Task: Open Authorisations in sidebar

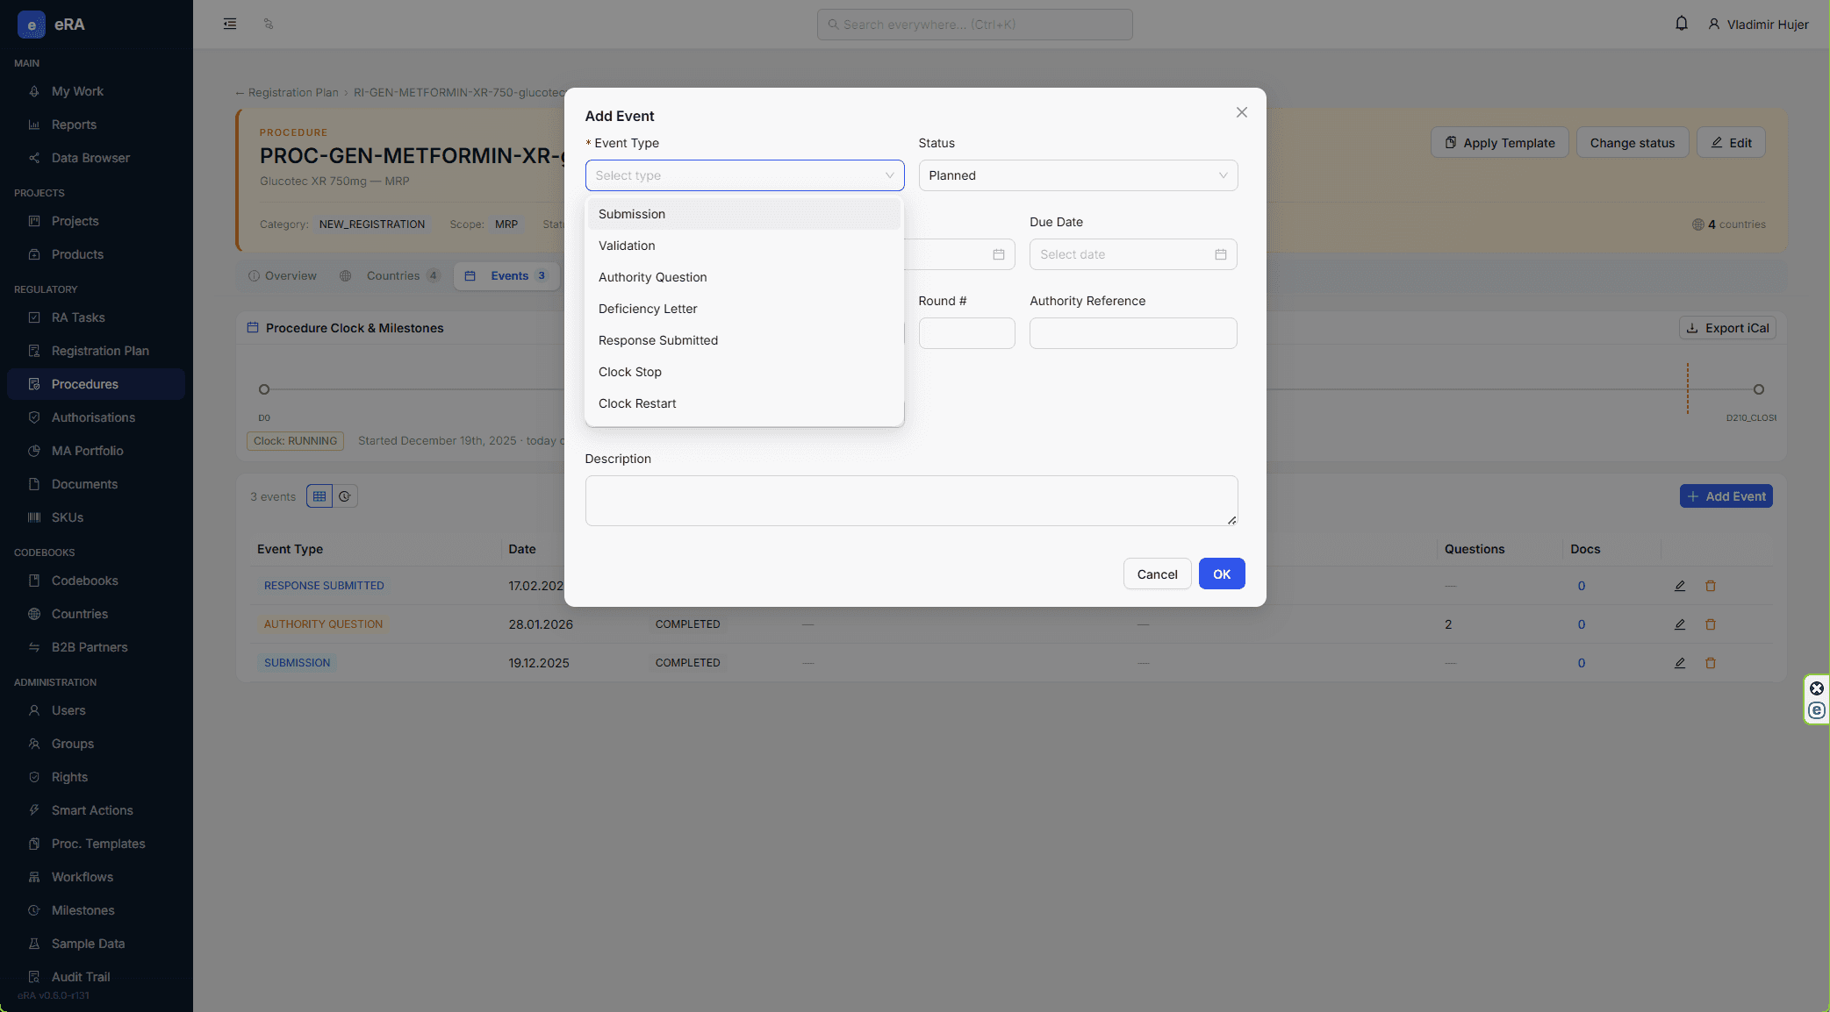Action: click(96, 417)
